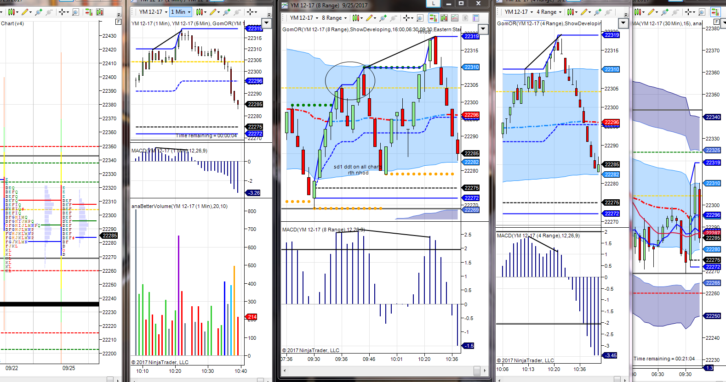Viewport: 726px width, 382px height.
Task: Click 'anaBetterVolume(YM 12-17 (1 Min),20,10)' panel label
Action: point(179,206)
